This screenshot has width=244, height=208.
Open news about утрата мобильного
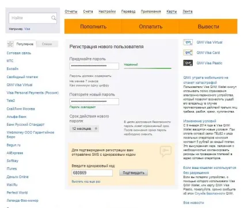[x=206, y=80]
